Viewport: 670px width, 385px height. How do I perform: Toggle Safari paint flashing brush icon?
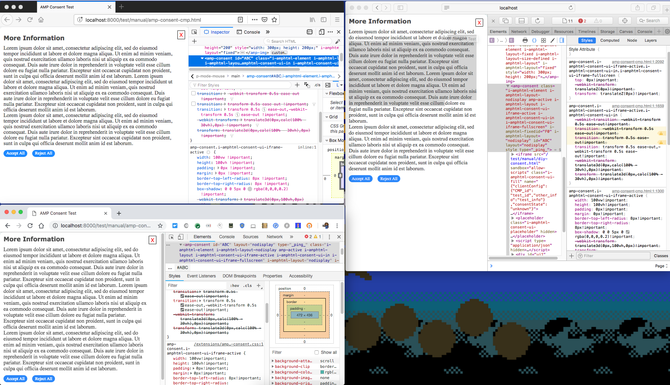click(x=553, y=40)
